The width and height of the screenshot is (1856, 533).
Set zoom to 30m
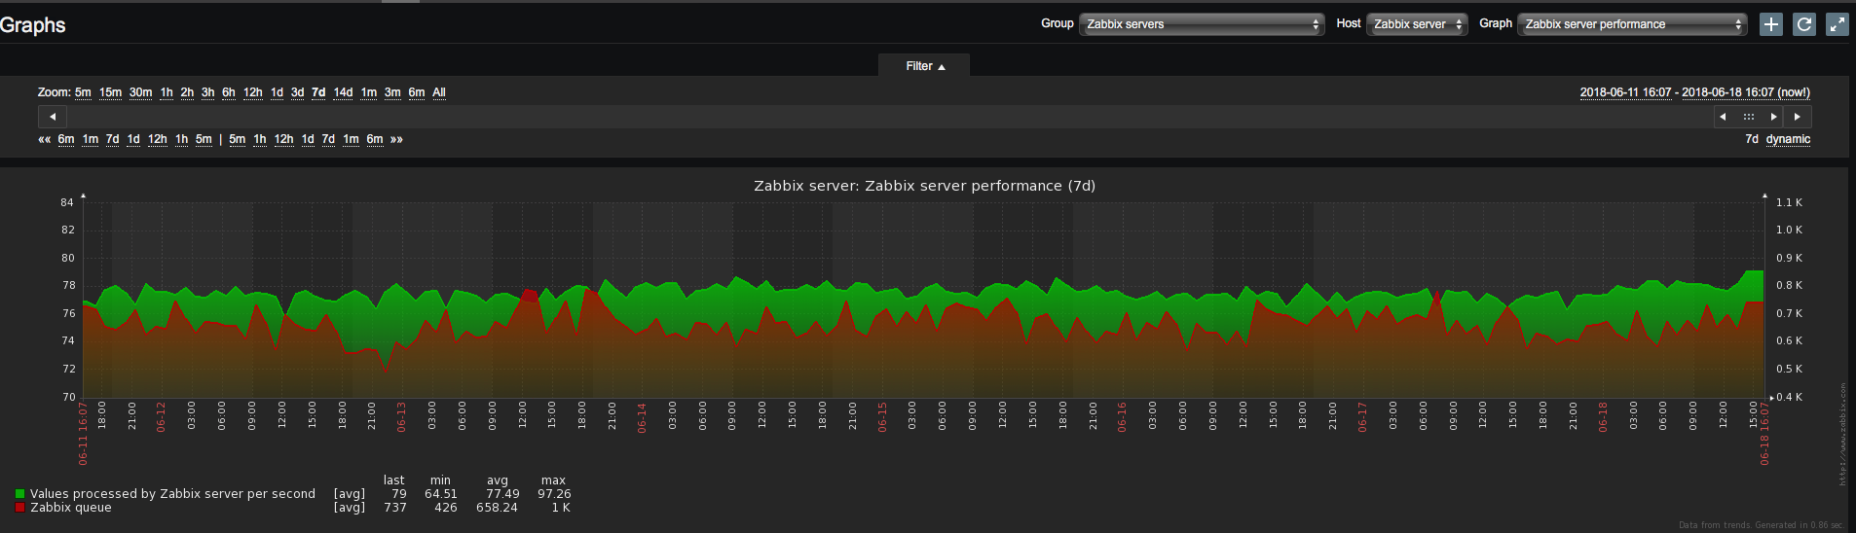point(140,92)
